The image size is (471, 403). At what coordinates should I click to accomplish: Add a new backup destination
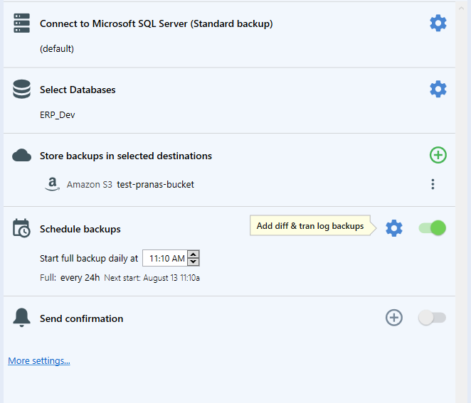[438, 155]
